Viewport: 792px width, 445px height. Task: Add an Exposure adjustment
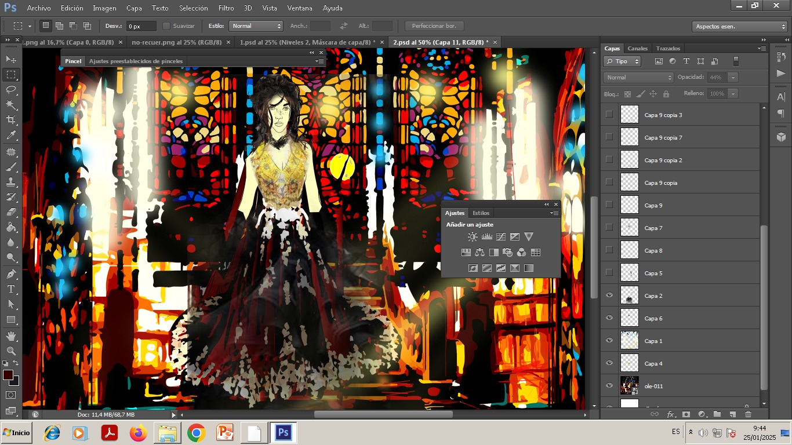(x=514, y=236)
